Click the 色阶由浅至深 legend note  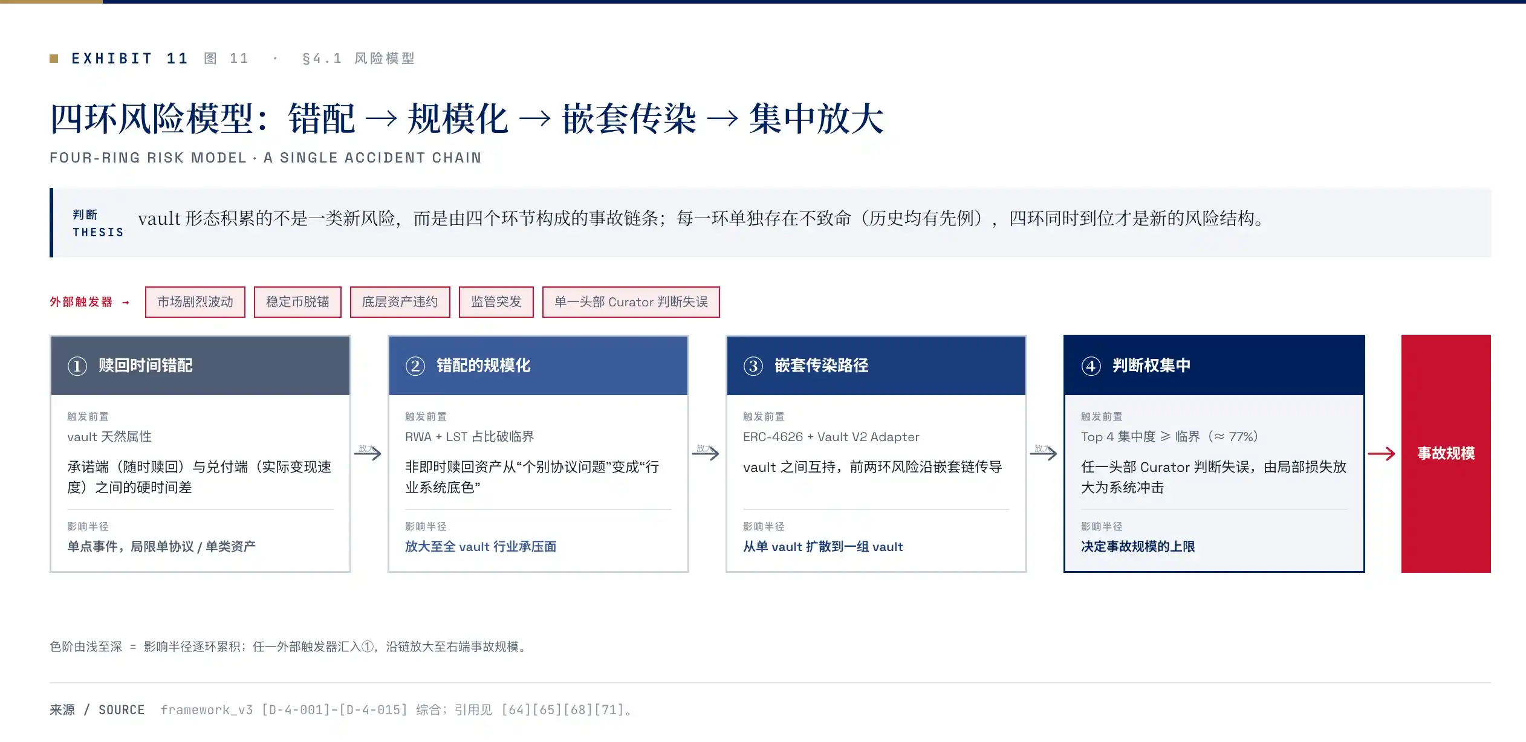point(289,647)
